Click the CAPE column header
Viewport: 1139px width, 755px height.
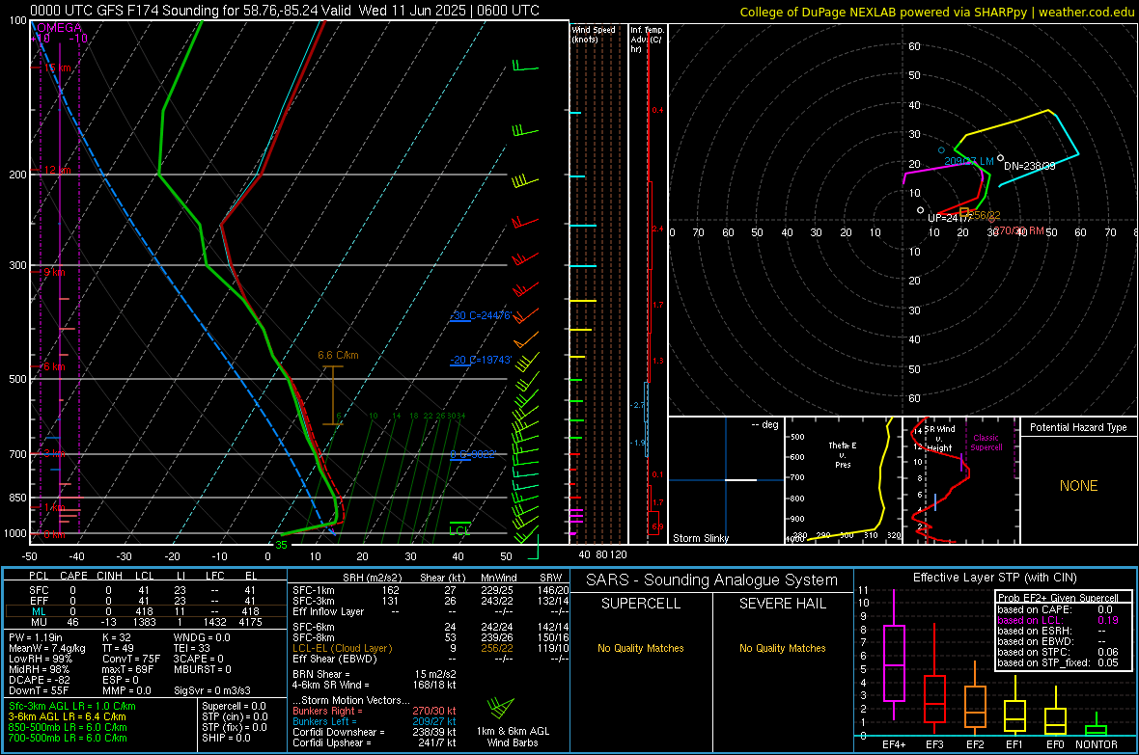(73, 576)
